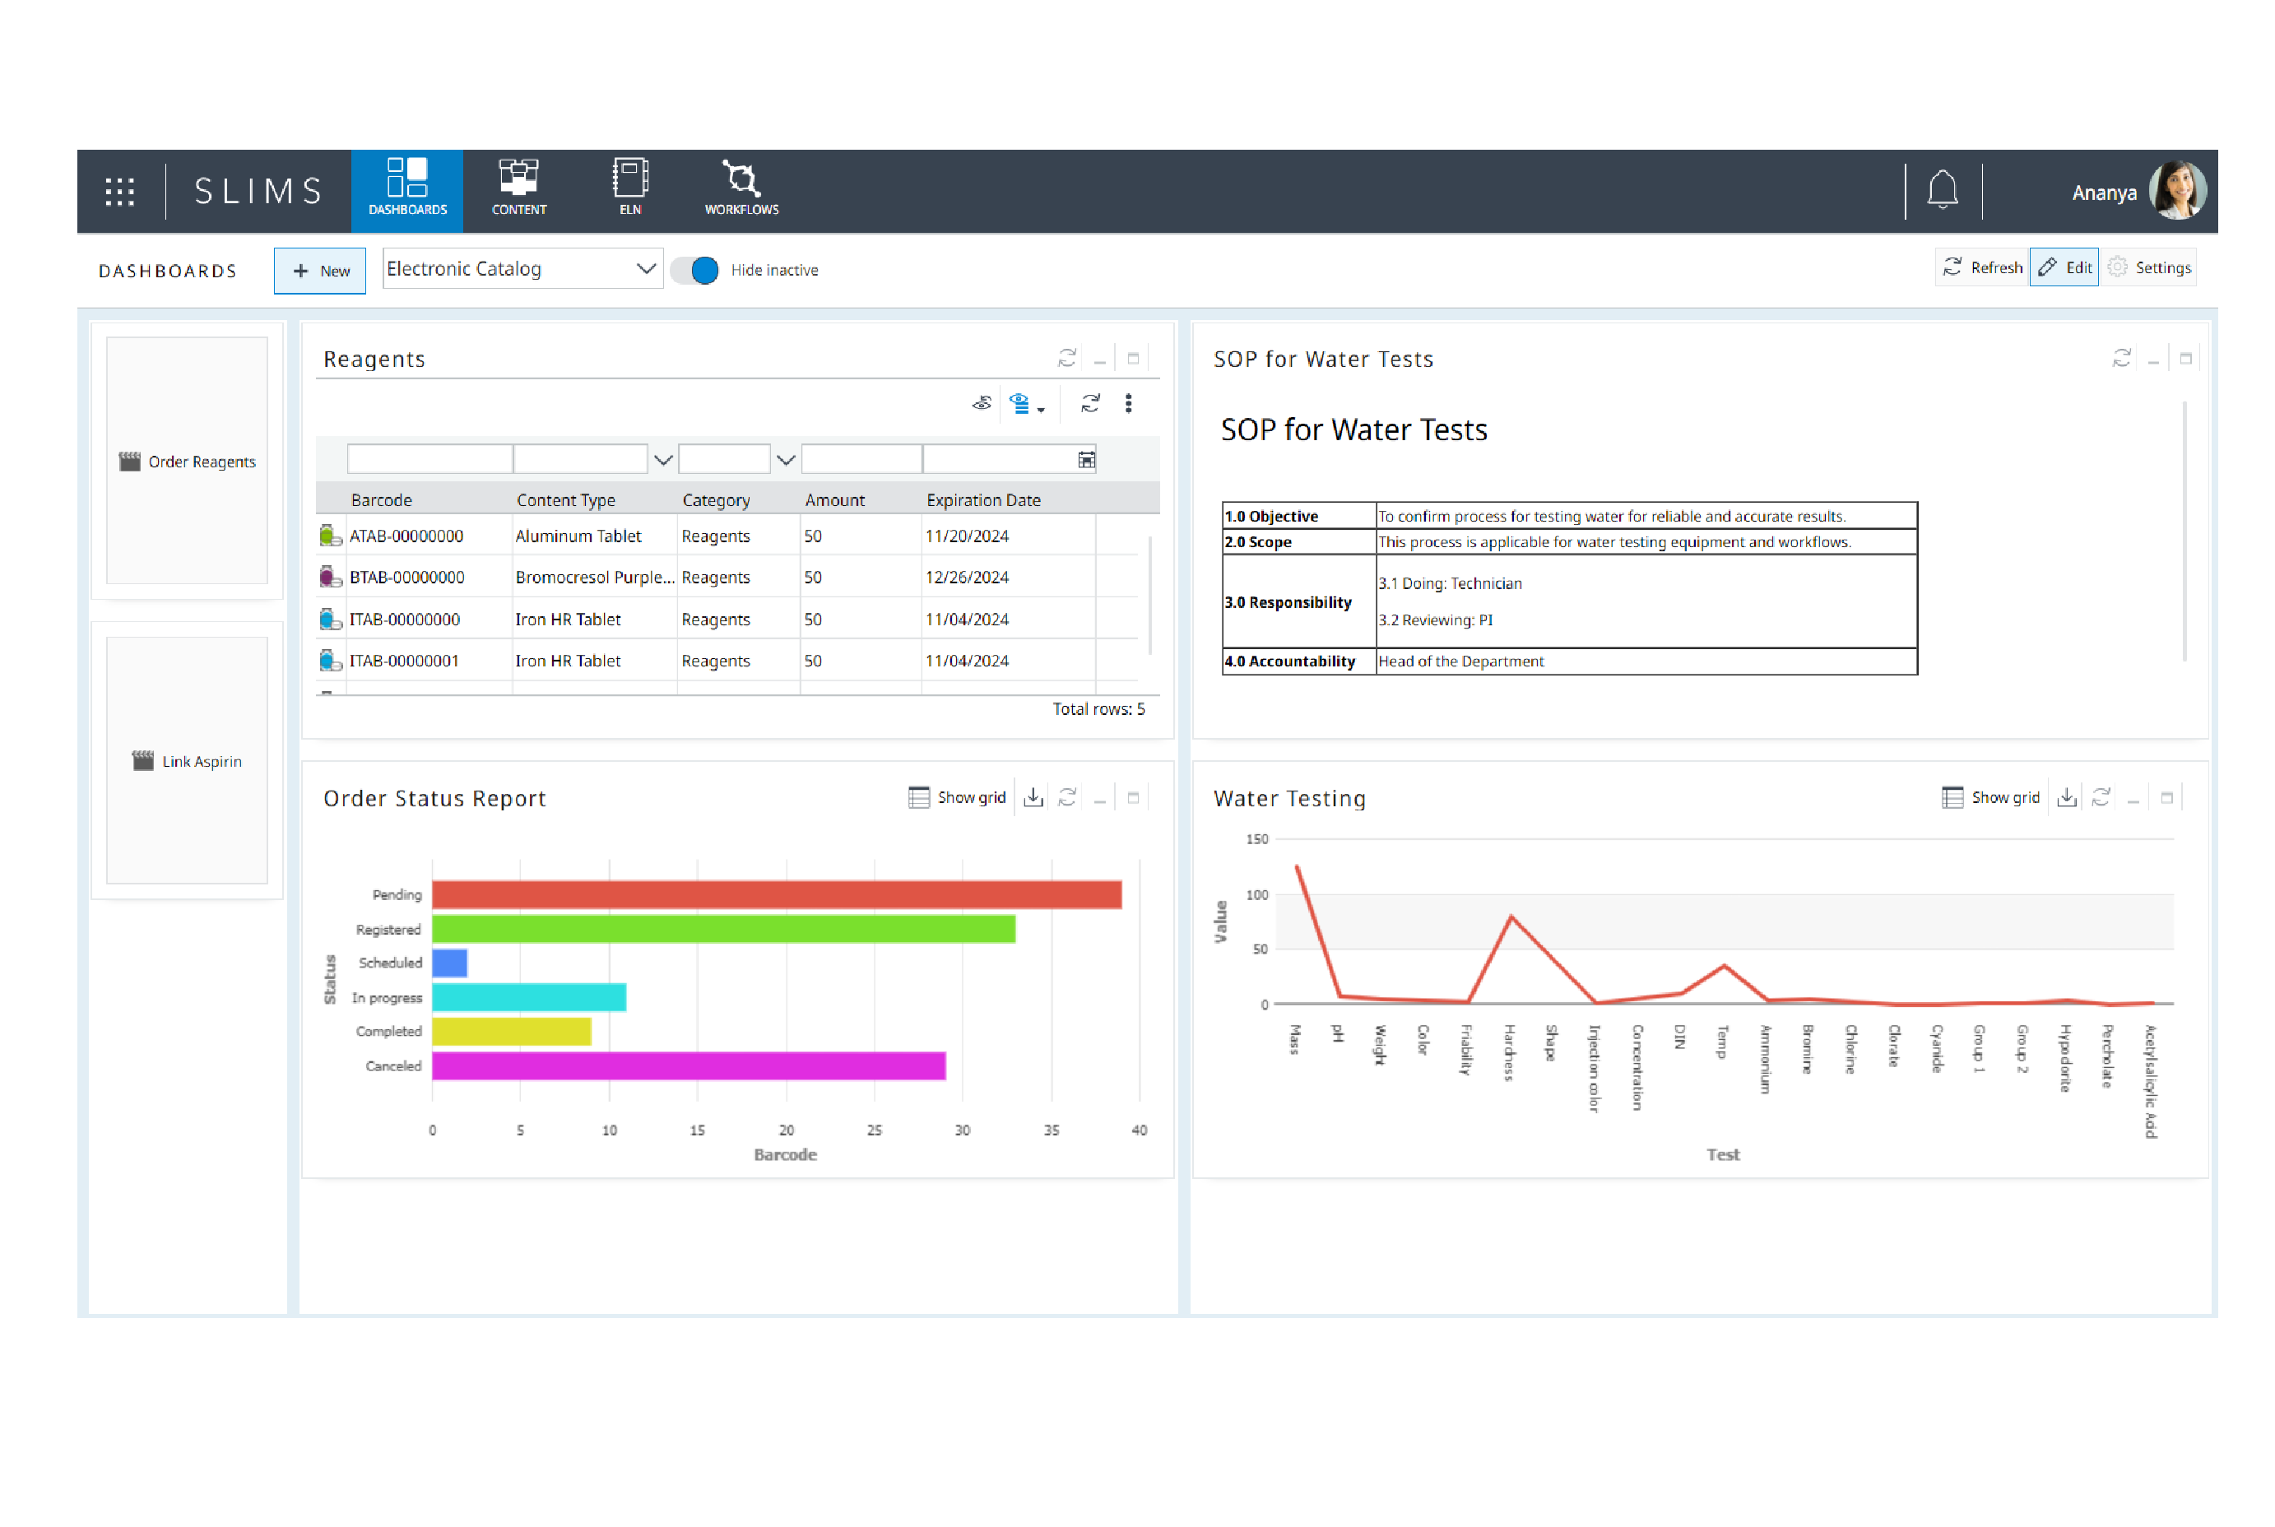
Task: Create a New dashboard
Action: [319, 271]
